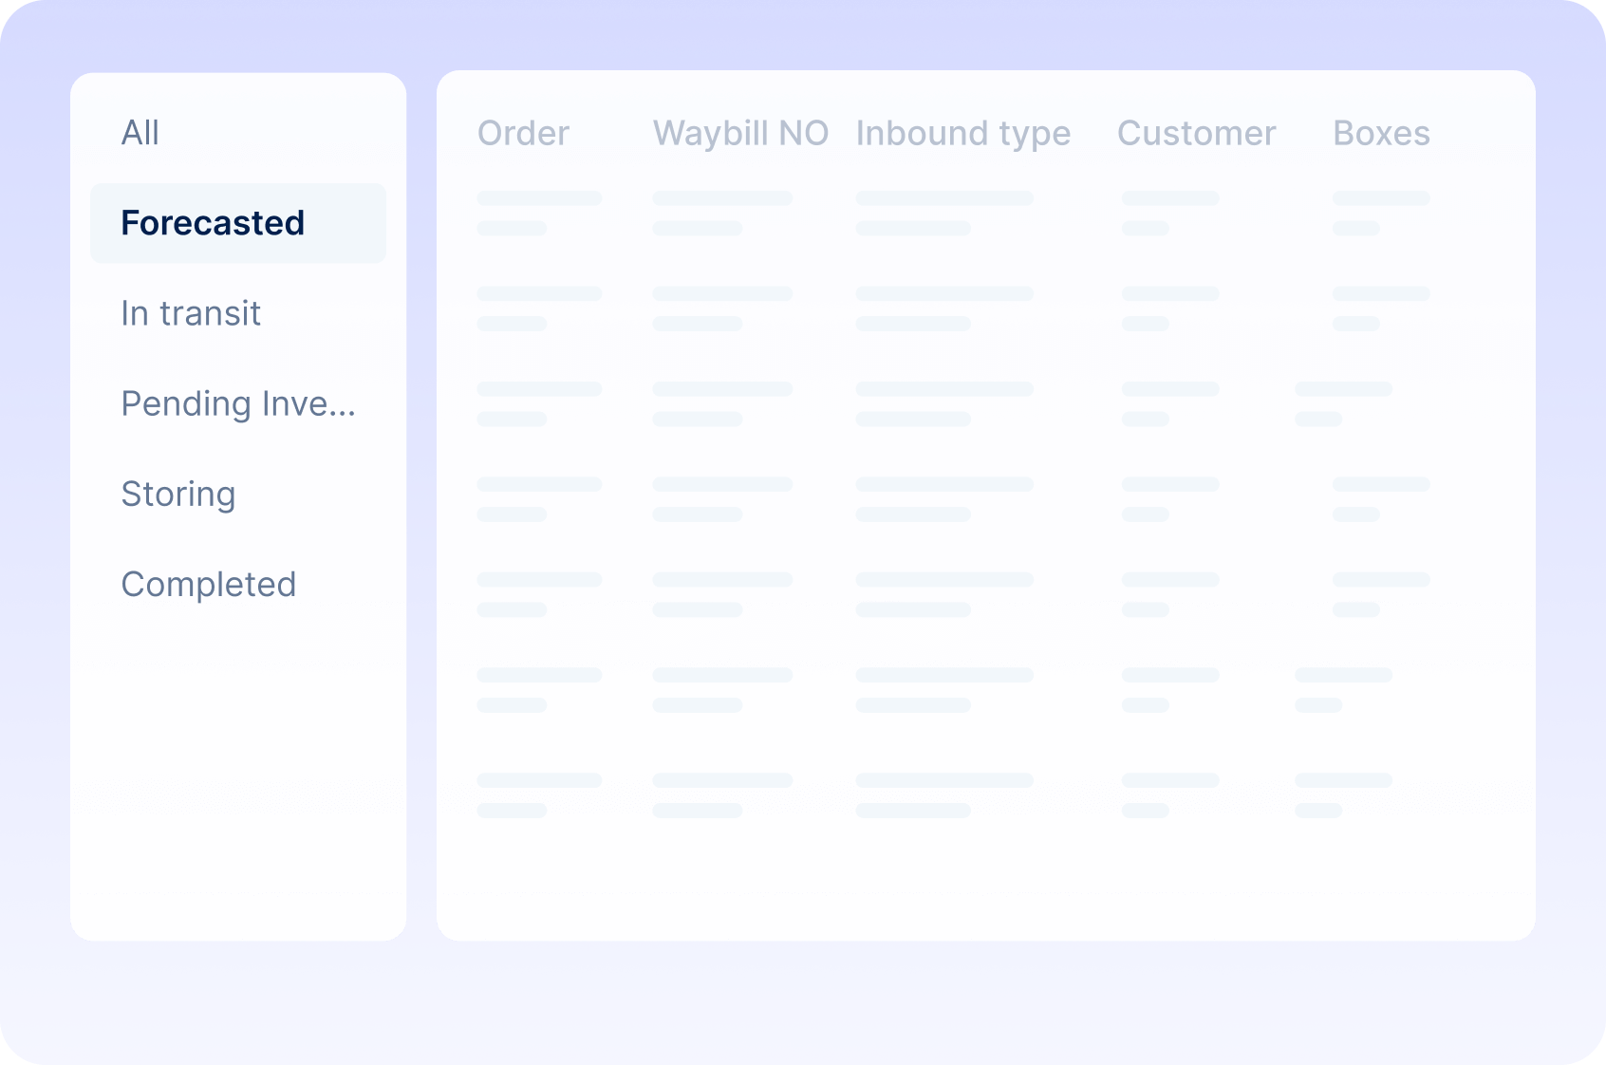Click second row's Inbound type cell
This screenshot has height=1065, width=1606.
pos(943,308)
